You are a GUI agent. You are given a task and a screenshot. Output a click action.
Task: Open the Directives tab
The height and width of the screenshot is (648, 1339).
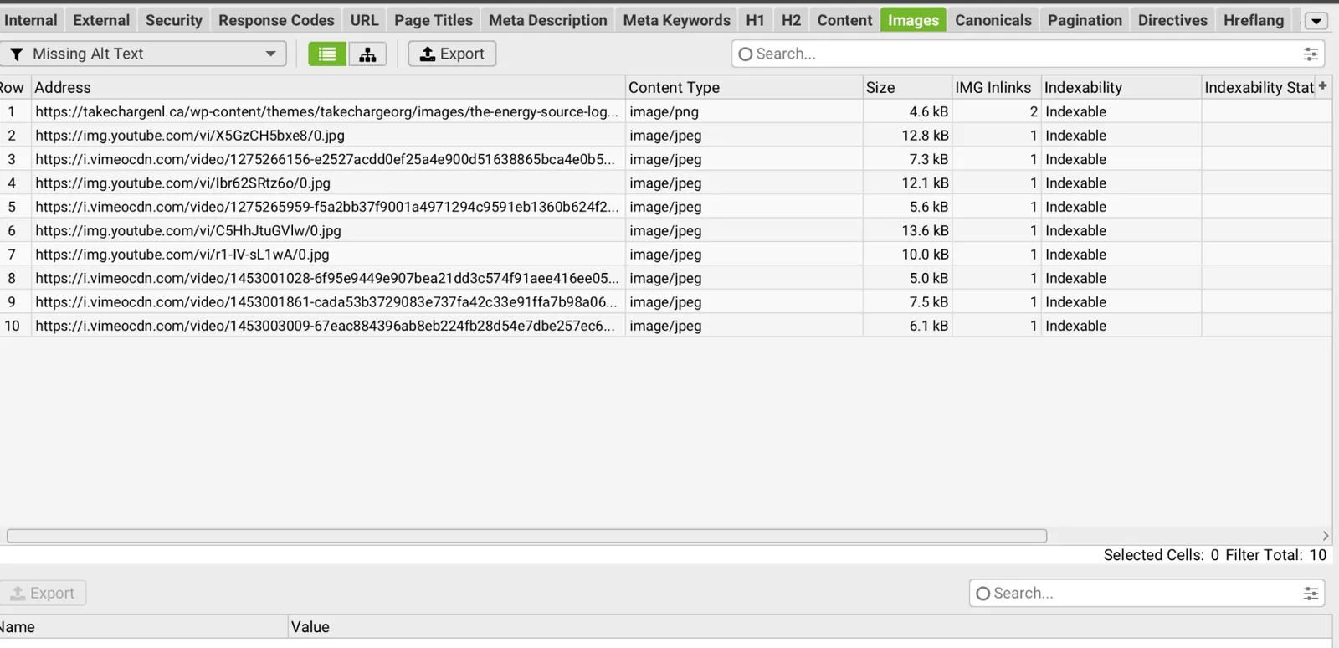(1172, 20)
